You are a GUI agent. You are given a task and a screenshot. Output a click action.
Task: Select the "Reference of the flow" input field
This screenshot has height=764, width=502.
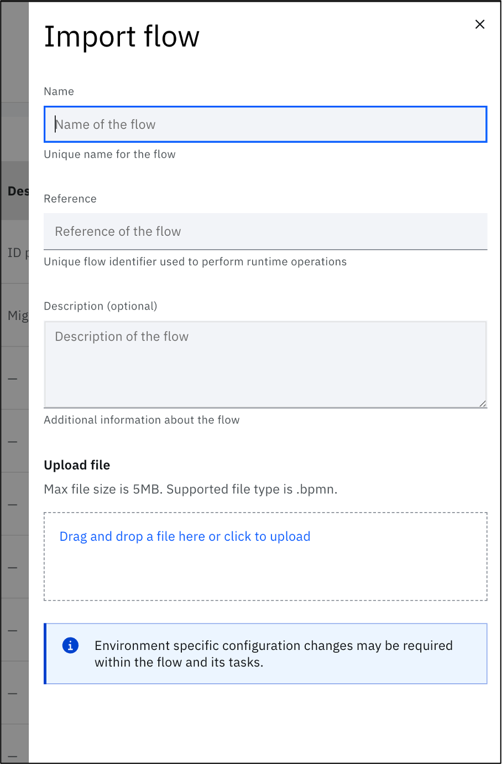click(221, 231)
